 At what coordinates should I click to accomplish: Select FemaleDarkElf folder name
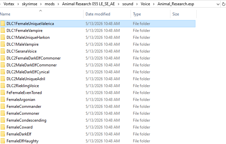(19, 134)
